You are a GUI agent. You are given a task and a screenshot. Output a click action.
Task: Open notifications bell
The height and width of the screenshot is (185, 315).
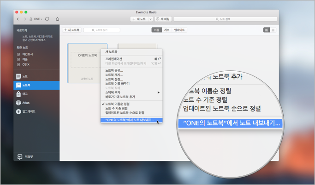pyautogui.click(x=58, y=19)
